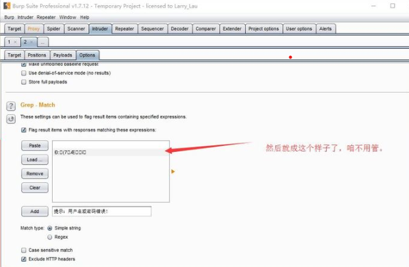Viewport: 409px width, 267px height.
Task: Switch to the Payloads sub-tab
Action: point(63,55)
